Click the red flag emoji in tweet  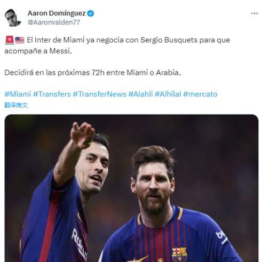[x=10, y=40]
